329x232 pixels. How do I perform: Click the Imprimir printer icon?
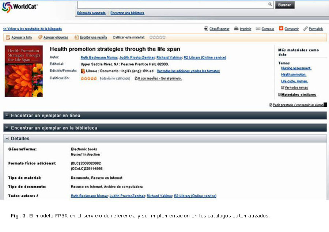(x=236, y=28)
